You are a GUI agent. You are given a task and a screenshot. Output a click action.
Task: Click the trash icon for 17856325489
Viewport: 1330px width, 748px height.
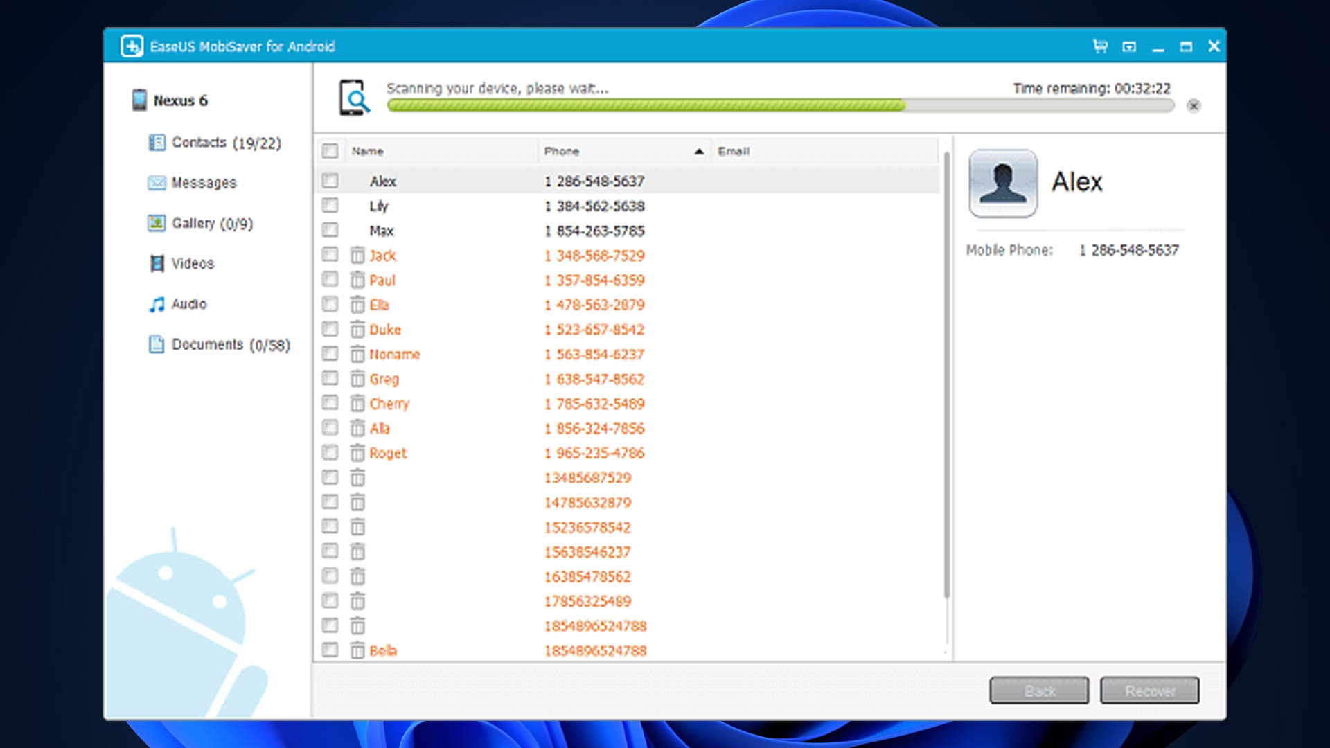(357, 601)
